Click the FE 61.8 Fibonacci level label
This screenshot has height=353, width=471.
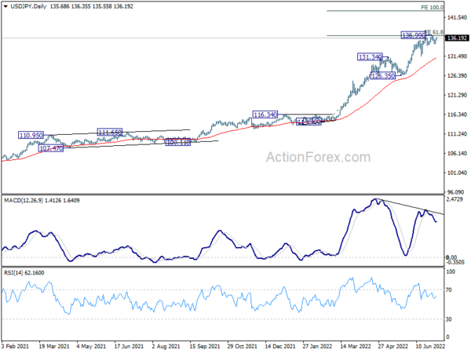pyautogui.click(x=434, y=32)
